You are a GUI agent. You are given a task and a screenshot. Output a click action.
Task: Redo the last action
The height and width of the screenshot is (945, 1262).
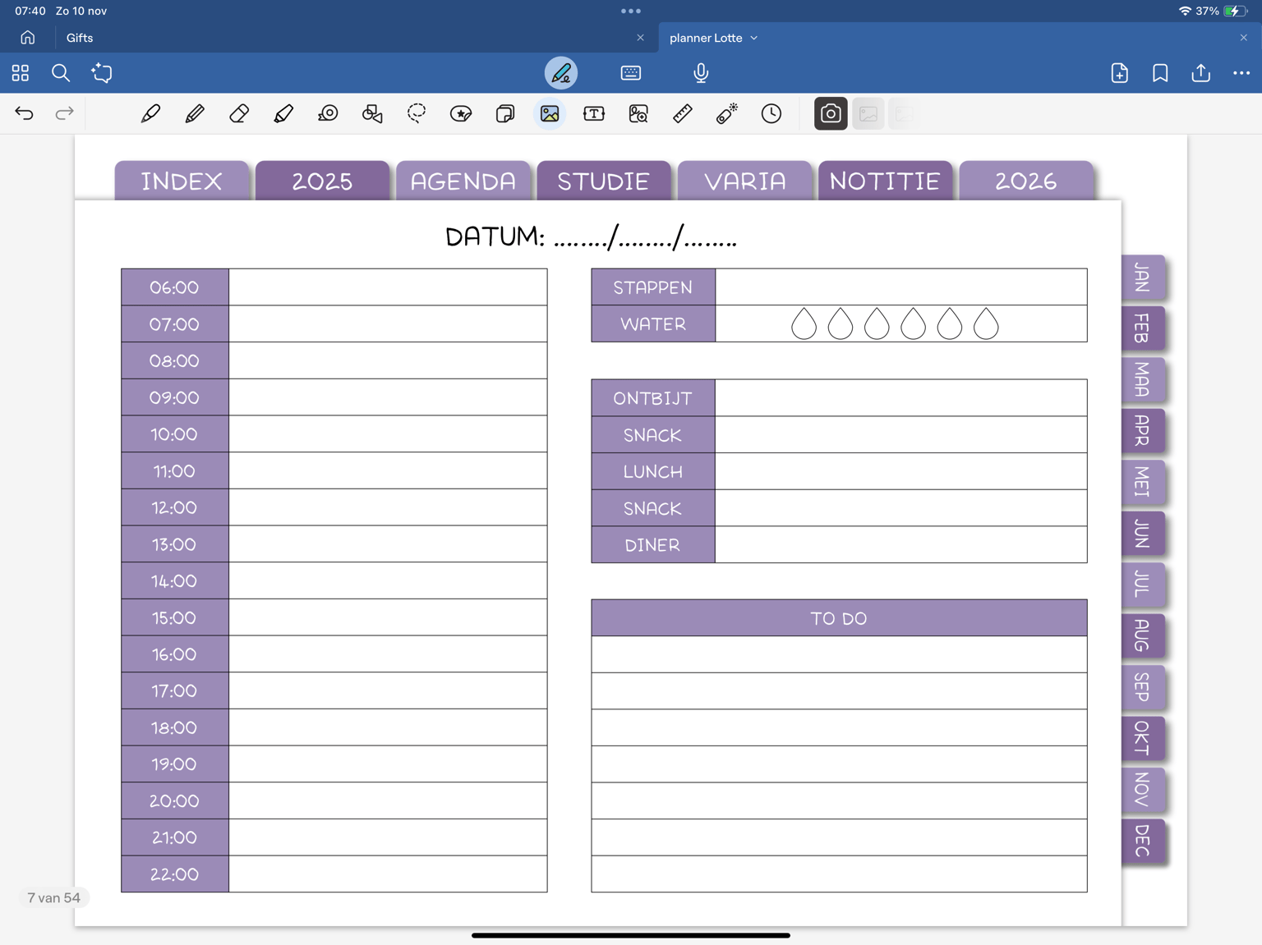coord(64,113)
